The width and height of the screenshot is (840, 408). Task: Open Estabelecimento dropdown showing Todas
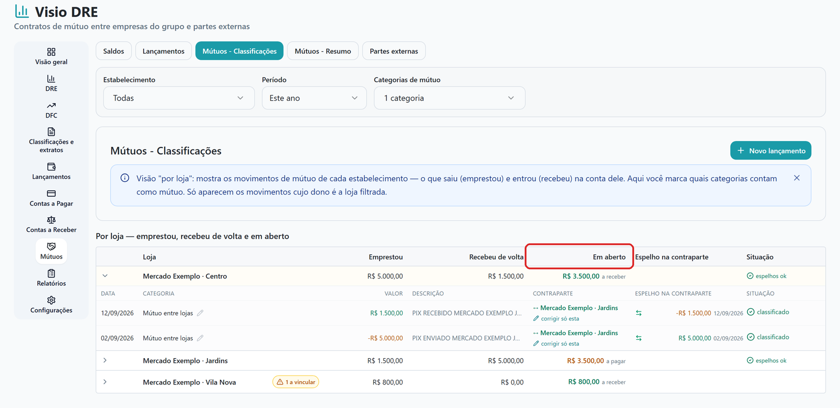click(x=179, y=98)
